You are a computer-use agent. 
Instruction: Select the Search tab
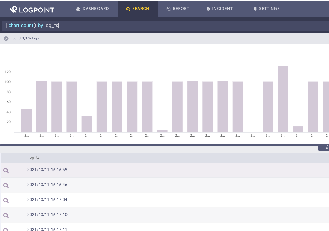138,9
